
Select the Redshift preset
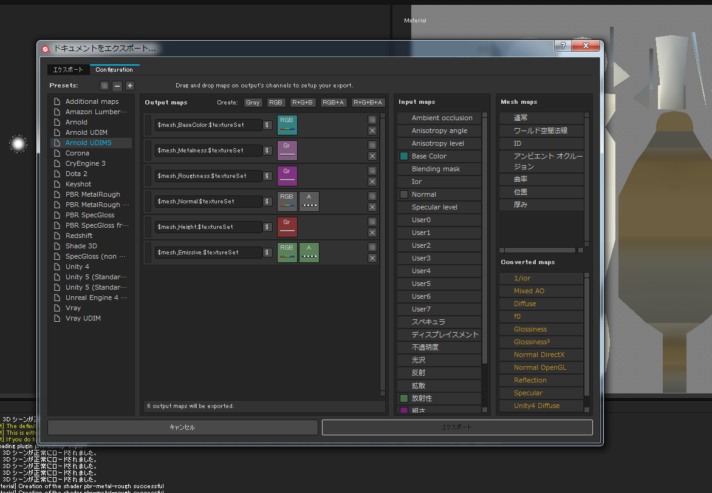point(91,236)
